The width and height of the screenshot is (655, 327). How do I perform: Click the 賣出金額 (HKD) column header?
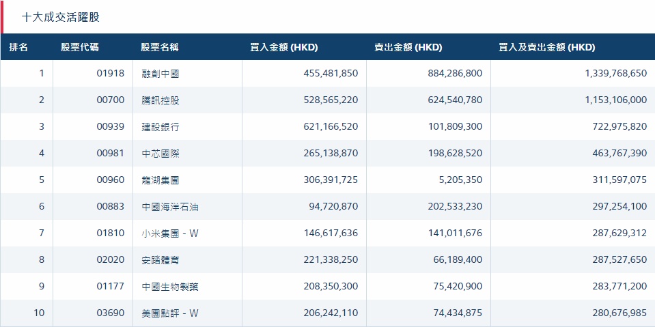(408, 48)
